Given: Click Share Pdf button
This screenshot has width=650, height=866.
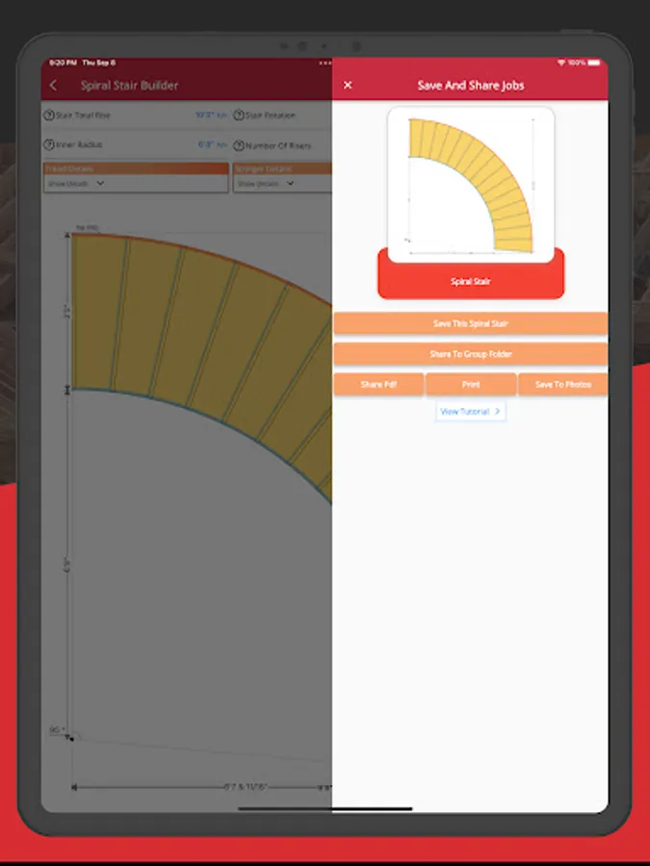Looking at the screenshot, I should (x=378, y=384).
